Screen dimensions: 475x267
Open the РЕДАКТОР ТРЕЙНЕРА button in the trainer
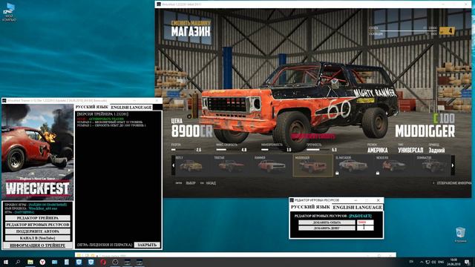[38, 218]
